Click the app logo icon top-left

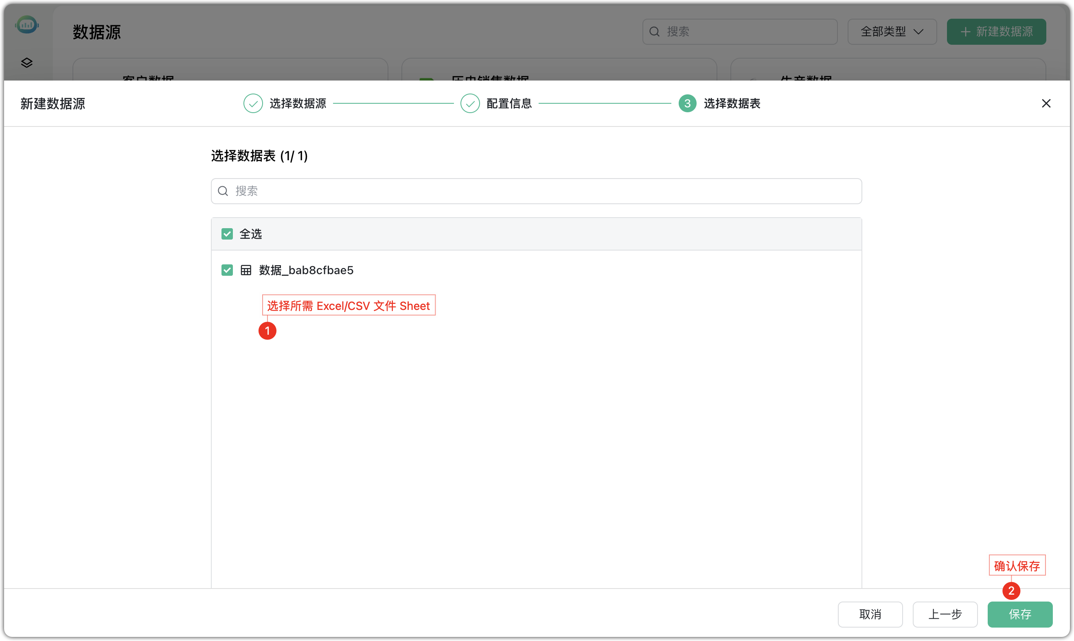27,25
